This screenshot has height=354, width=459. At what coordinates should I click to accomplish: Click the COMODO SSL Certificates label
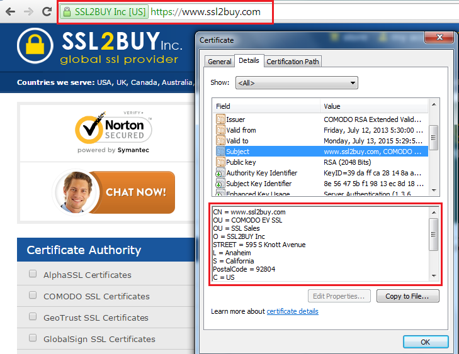(x=96, y=296)
